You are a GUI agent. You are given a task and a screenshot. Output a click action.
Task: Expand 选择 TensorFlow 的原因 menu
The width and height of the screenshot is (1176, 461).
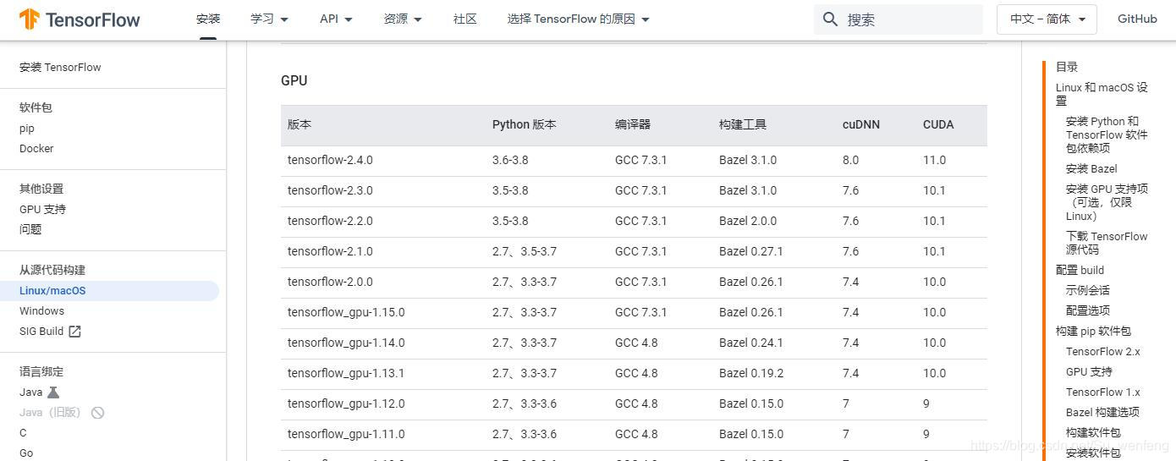pos(579,19)
